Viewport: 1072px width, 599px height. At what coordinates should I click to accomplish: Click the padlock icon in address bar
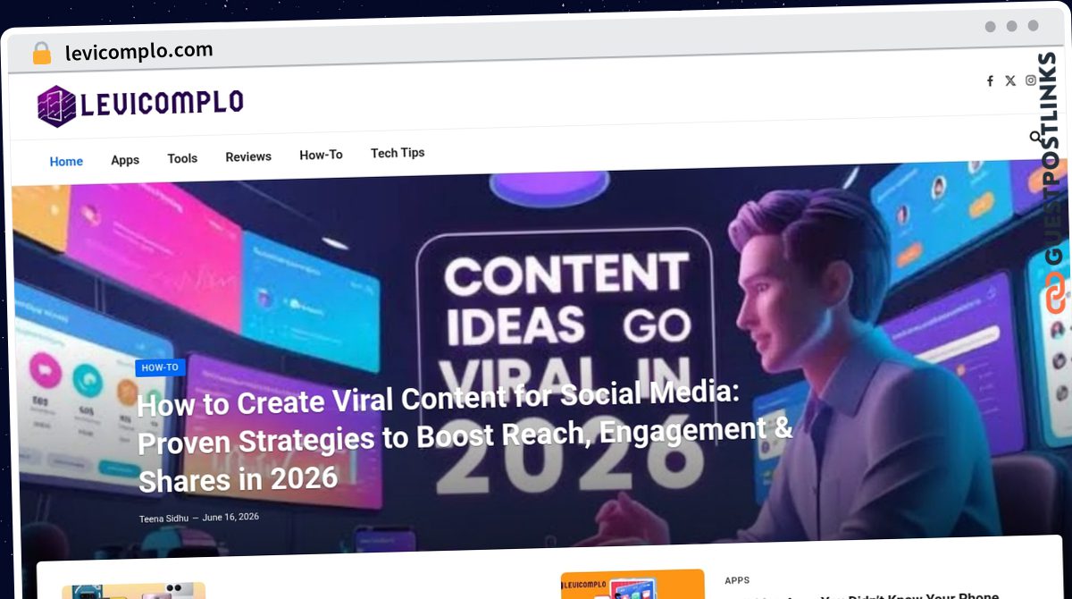coord(42,54)
